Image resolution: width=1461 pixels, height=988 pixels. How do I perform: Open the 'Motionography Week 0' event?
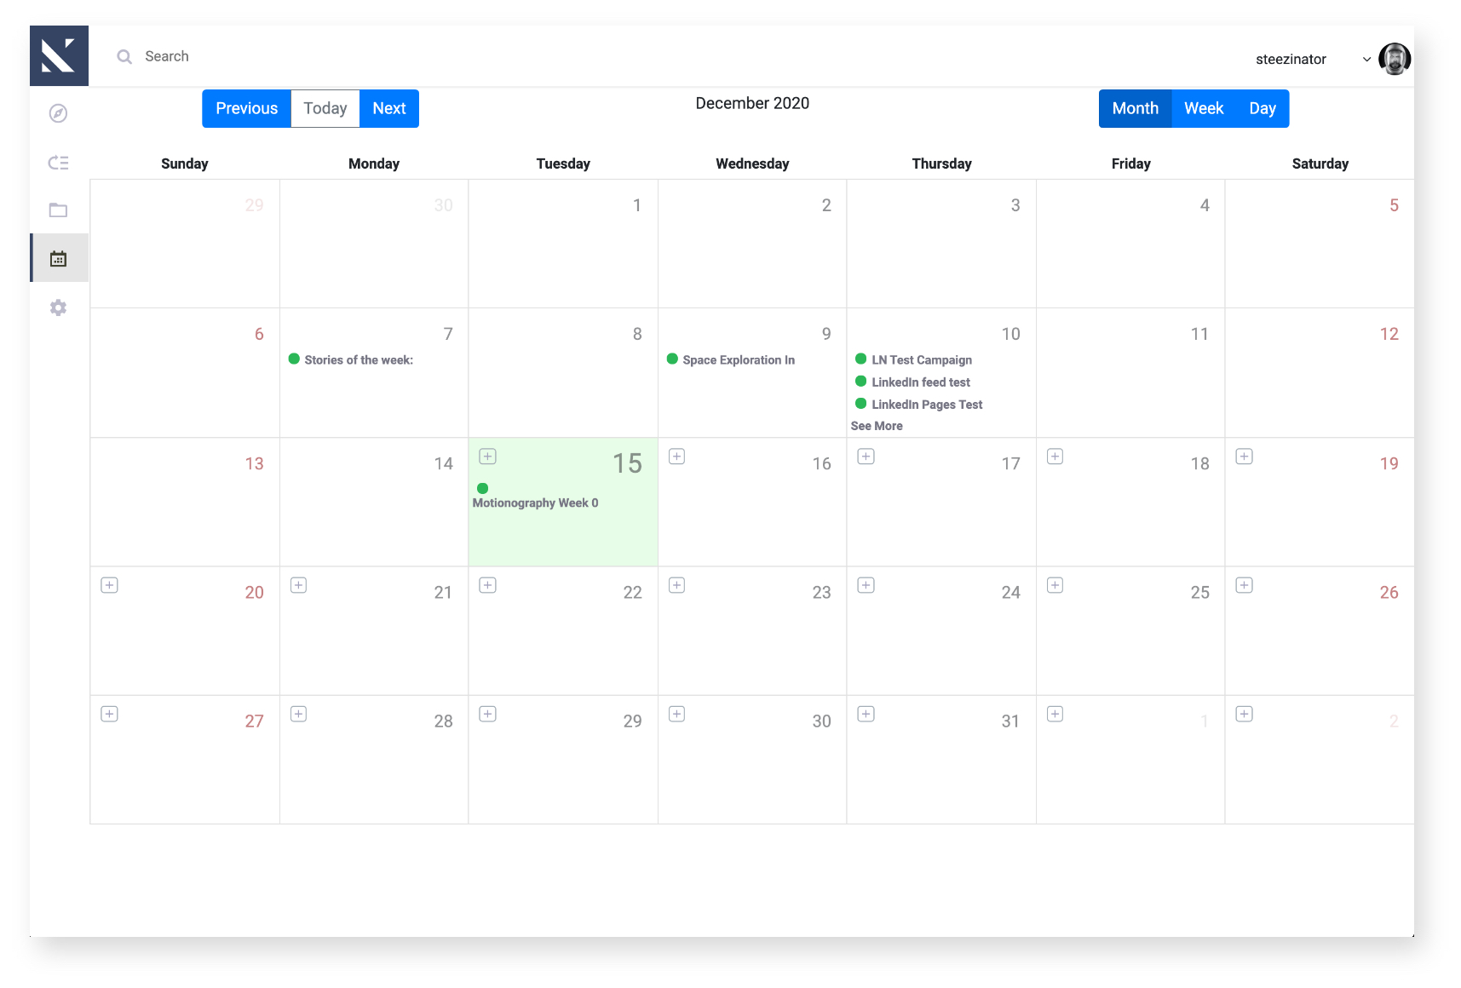click(x=536, y=503)
